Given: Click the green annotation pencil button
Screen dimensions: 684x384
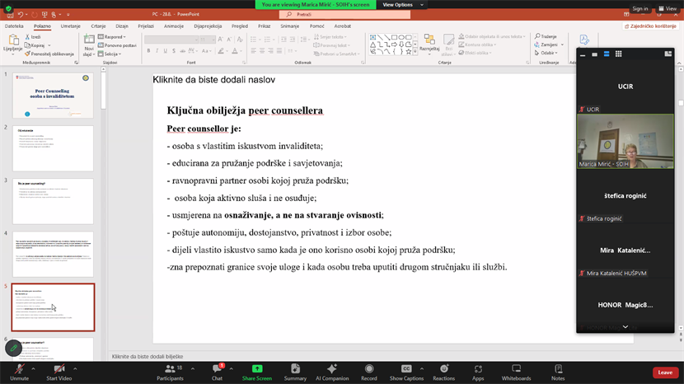Looking at the screenshot, I should click(13, 349).
